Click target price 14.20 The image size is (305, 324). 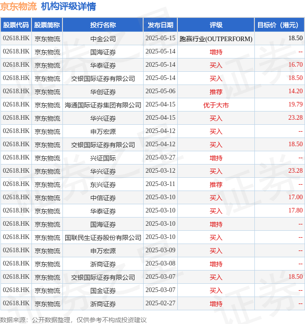pos(295,91)
